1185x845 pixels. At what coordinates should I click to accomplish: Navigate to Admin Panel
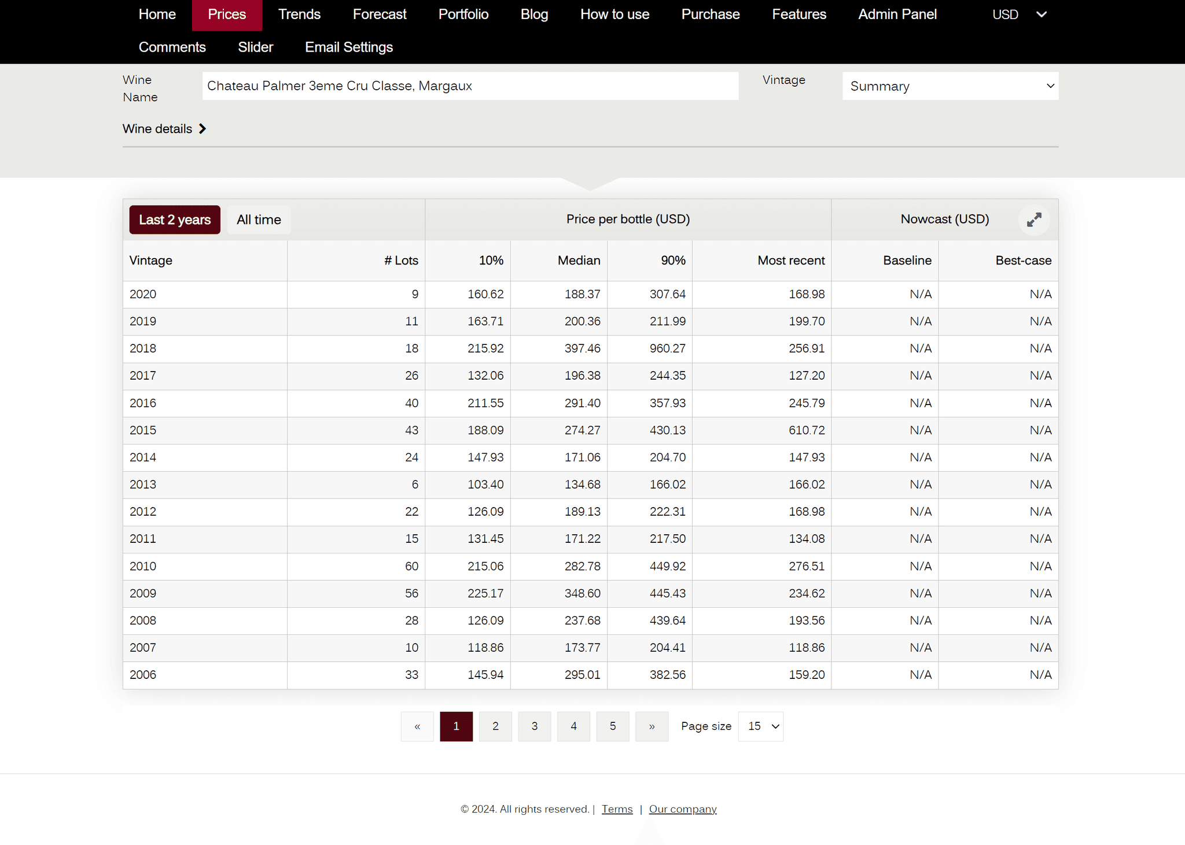coord(897,14)
